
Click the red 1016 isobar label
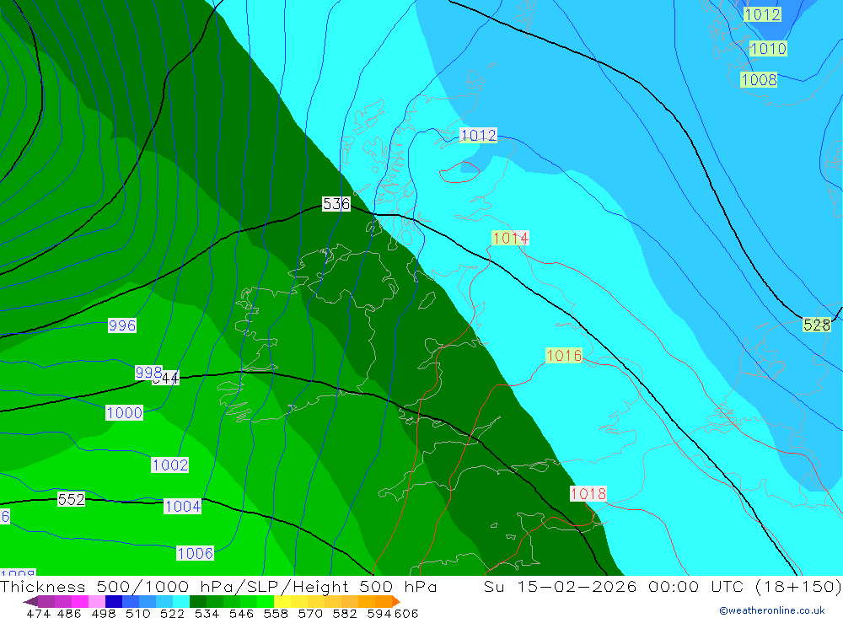pos(564,356)
